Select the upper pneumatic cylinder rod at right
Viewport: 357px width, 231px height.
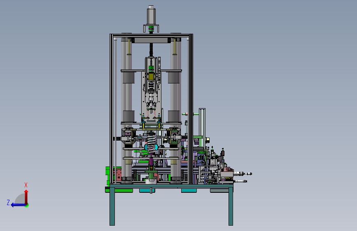(243, 174)
